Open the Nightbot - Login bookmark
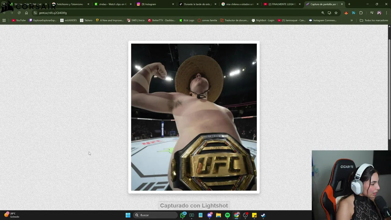Viewport: 391px width, 220px height. (263, 20)
